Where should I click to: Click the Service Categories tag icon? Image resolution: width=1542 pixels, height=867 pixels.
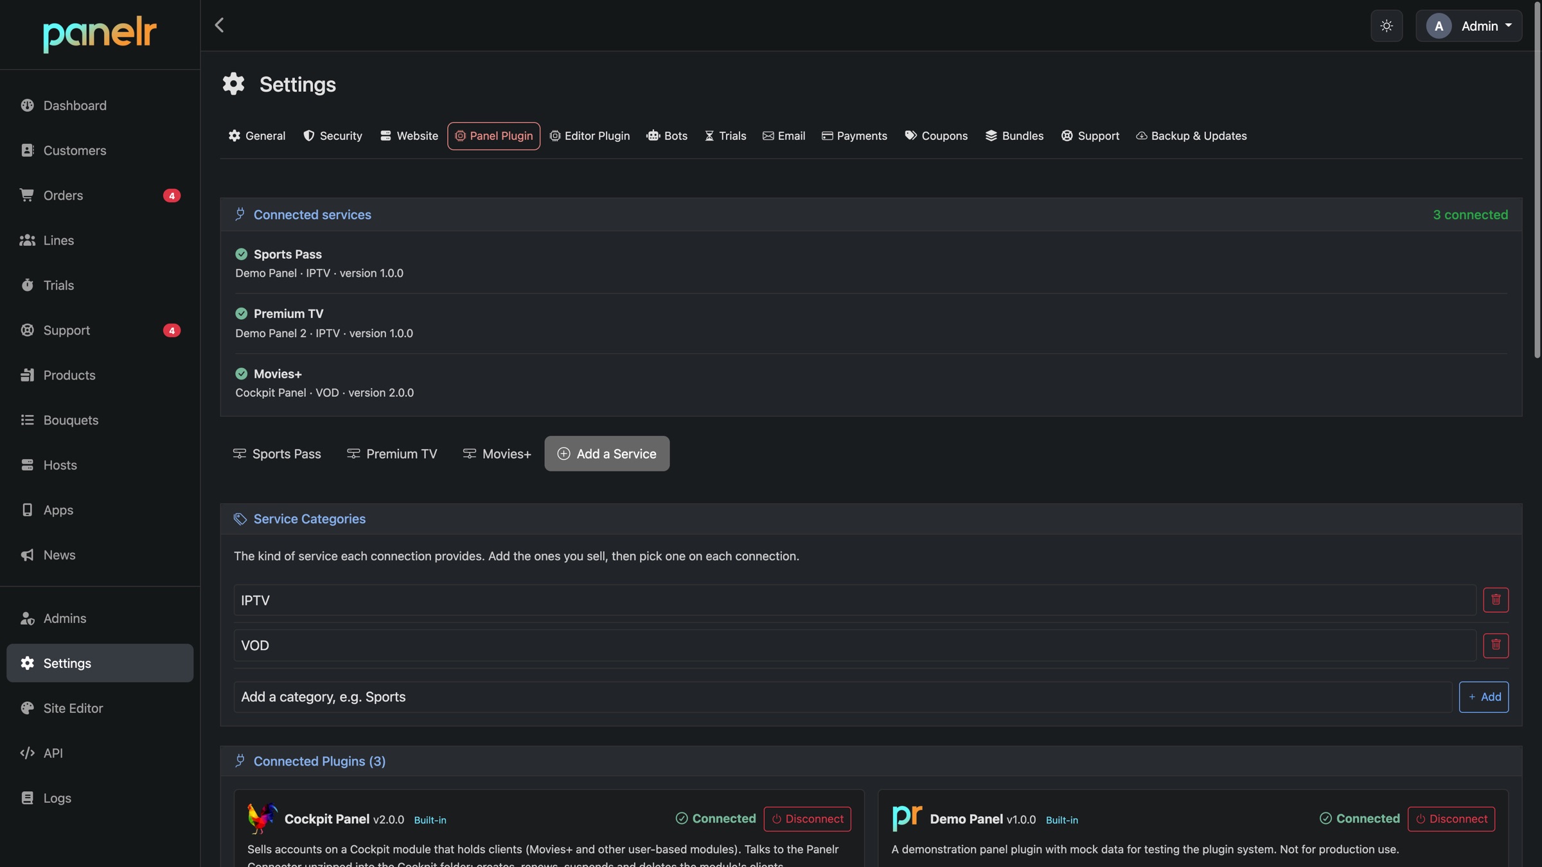coord(240,519)
